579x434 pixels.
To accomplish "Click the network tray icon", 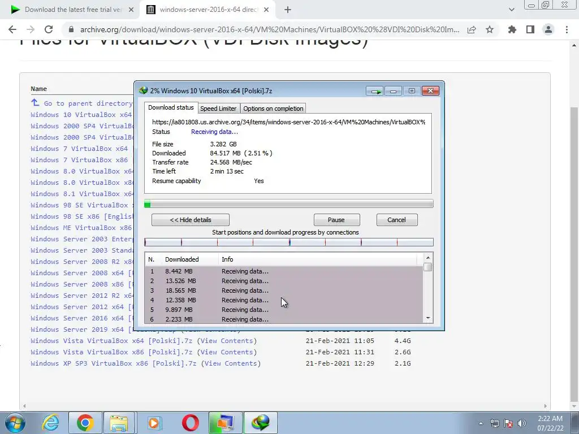I will [494, 424].
